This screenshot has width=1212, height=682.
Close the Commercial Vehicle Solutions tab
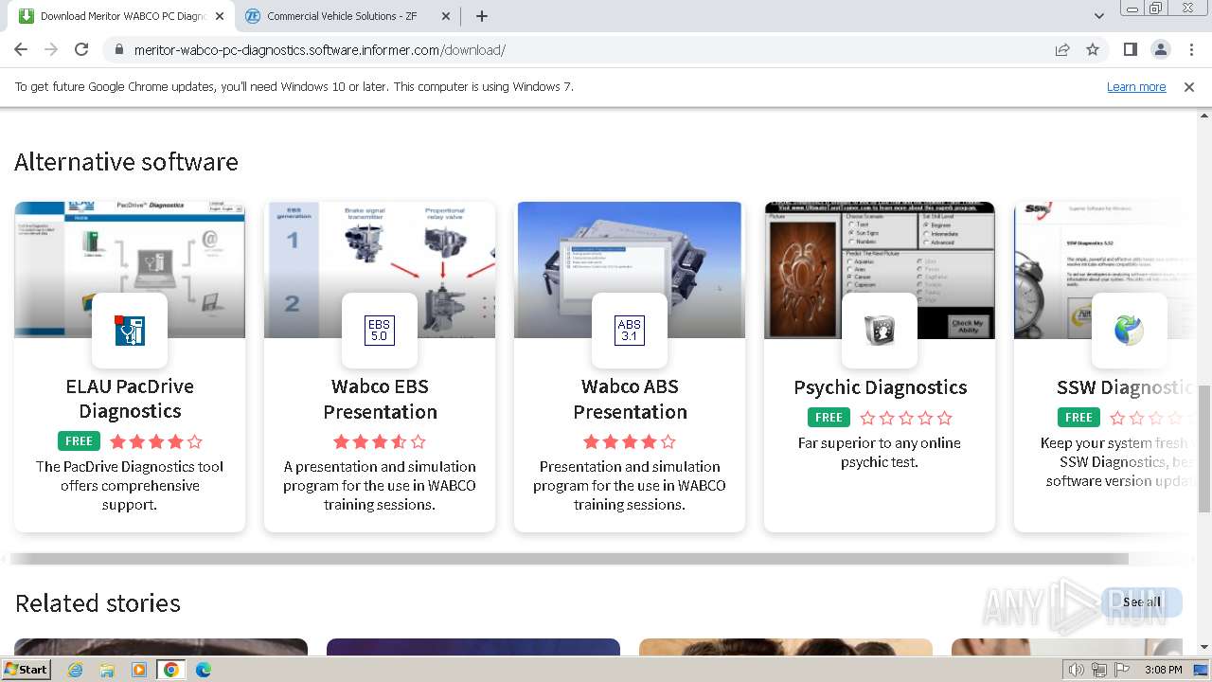(446, 16)
